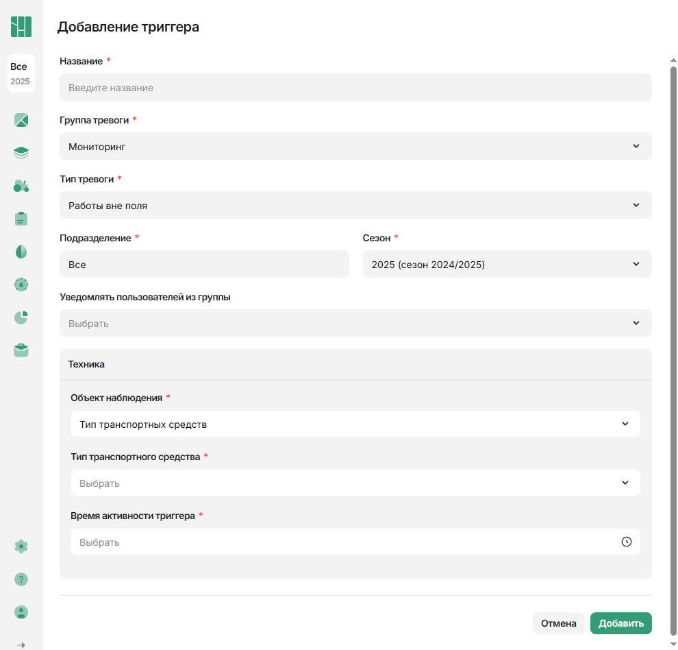This screenshot has width=678, height=650.
Task: Open Уведомлять пользователей из группы dropdown
Action: tap(355, 323)
